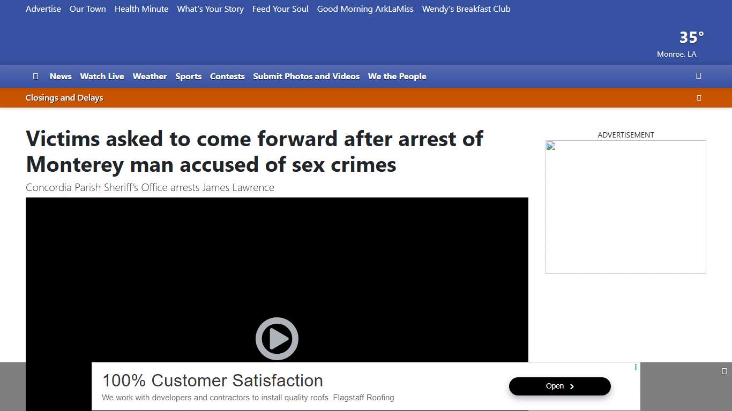
Task: Open the Advertise link
Action: pos(43,9)
